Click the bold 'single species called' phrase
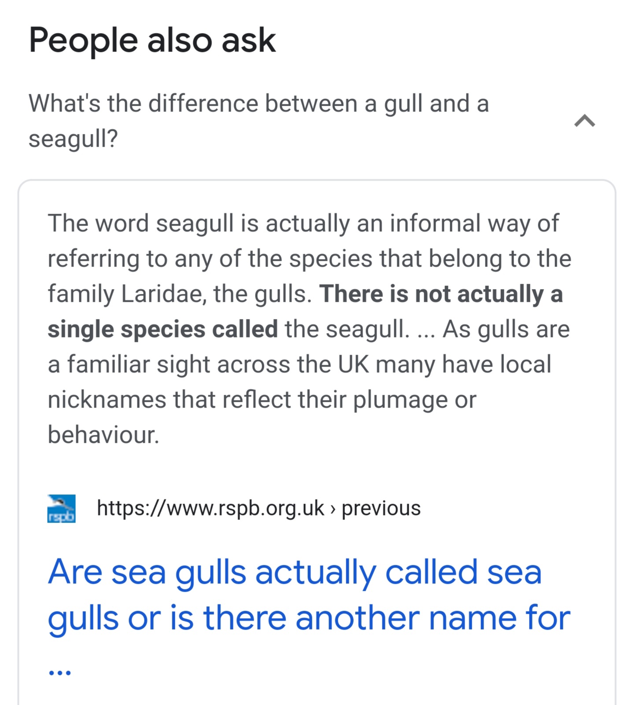Viewport: 632px width, 705px height. click(163, 329)
